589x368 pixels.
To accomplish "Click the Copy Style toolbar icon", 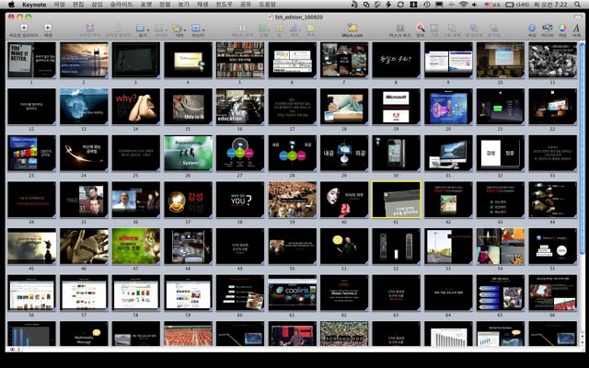I will point(89,28).
